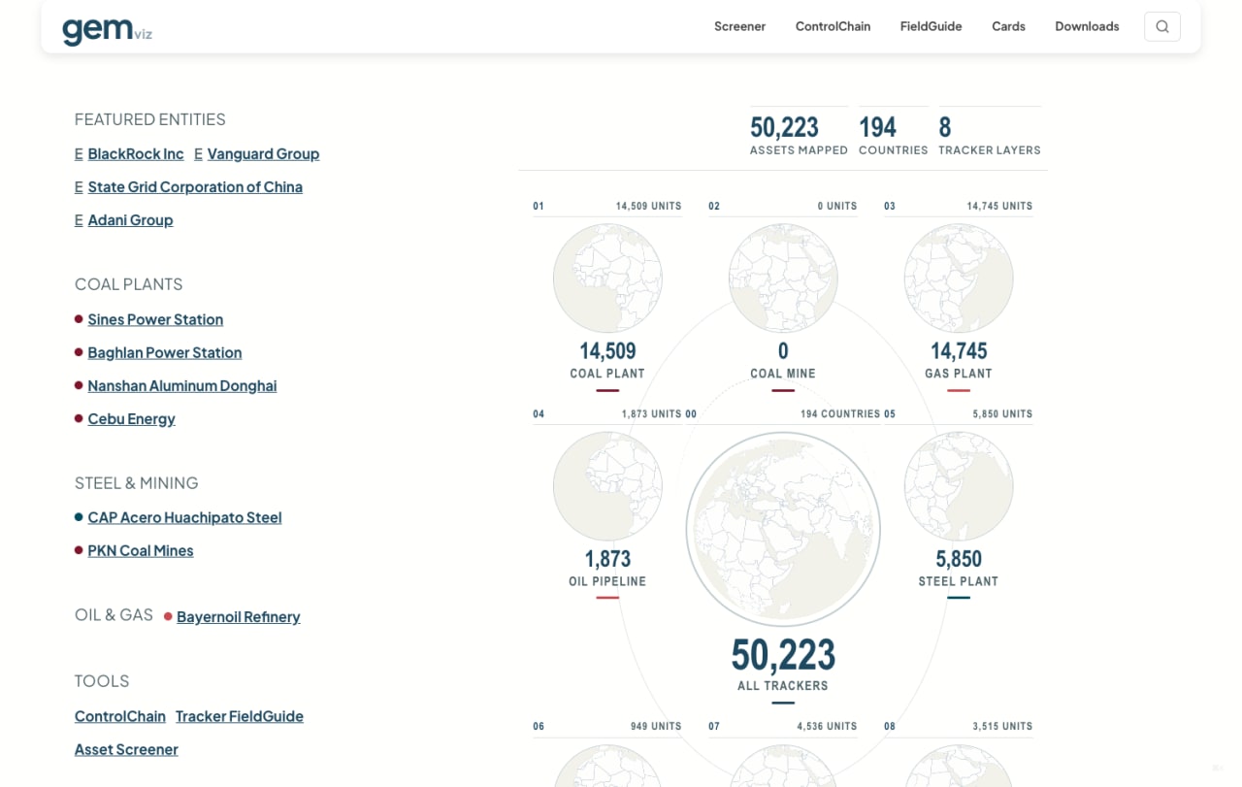Open Bayernoil Refinery
The width and height of the screenshot is (1242, 787).
(x=239, y=616)
